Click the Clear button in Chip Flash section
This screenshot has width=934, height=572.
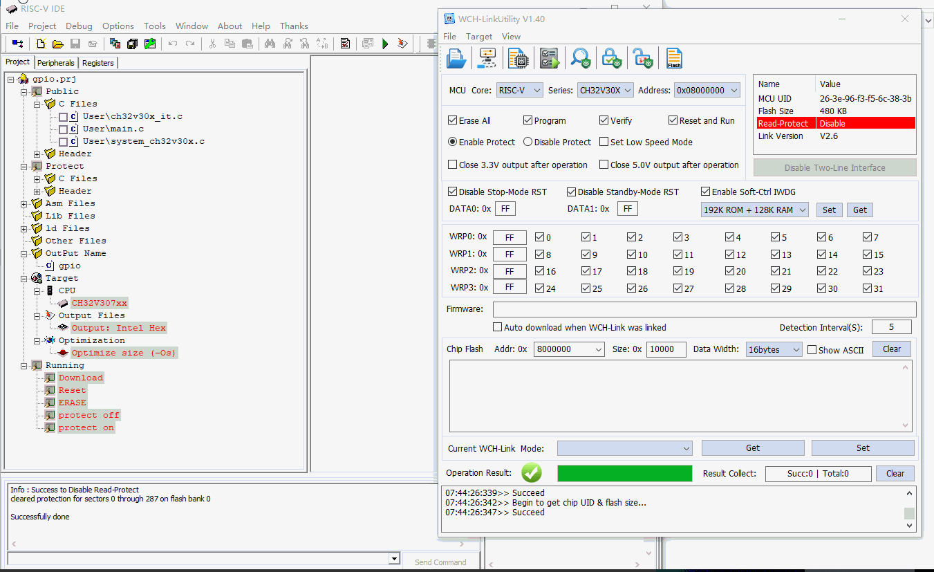tap(892, 349)
